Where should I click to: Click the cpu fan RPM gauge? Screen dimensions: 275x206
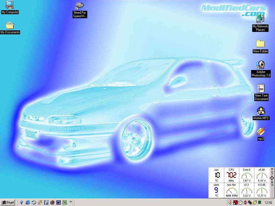231,190
